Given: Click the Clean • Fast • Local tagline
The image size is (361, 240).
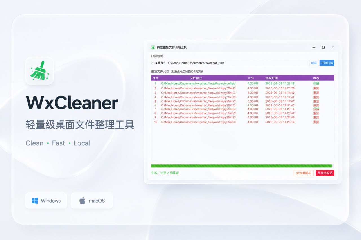Looking at the screenshot, I should click(x=58, y=143).
